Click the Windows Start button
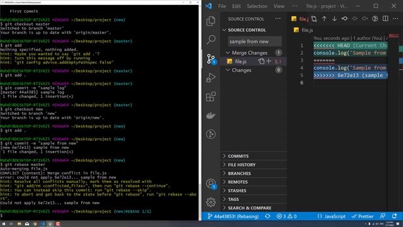Image resolution: width=403 pixels, height=227 pixels. (4, 224)
